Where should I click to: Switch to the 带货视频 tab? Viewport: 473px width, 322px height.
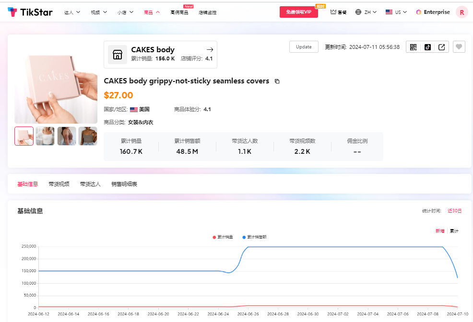coord(59,184)
